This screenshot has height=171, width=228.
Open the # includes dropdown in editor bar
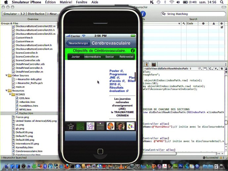click(x=216, y=68)
